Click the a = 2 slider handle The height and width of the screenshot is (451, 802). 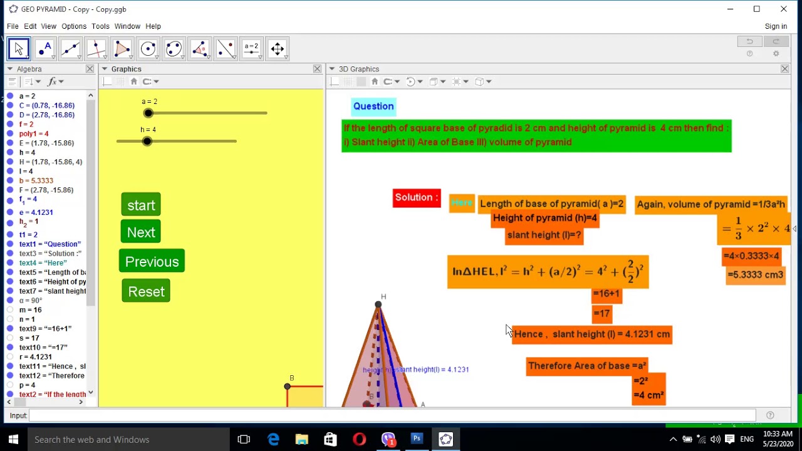(148, 113)
